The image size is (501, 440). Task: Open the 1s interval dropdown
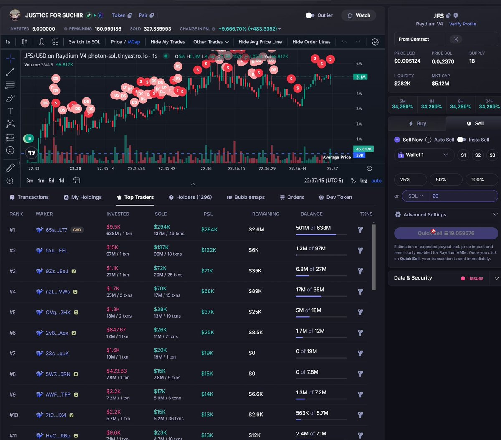pyautogui.click(x=8, y=42)
